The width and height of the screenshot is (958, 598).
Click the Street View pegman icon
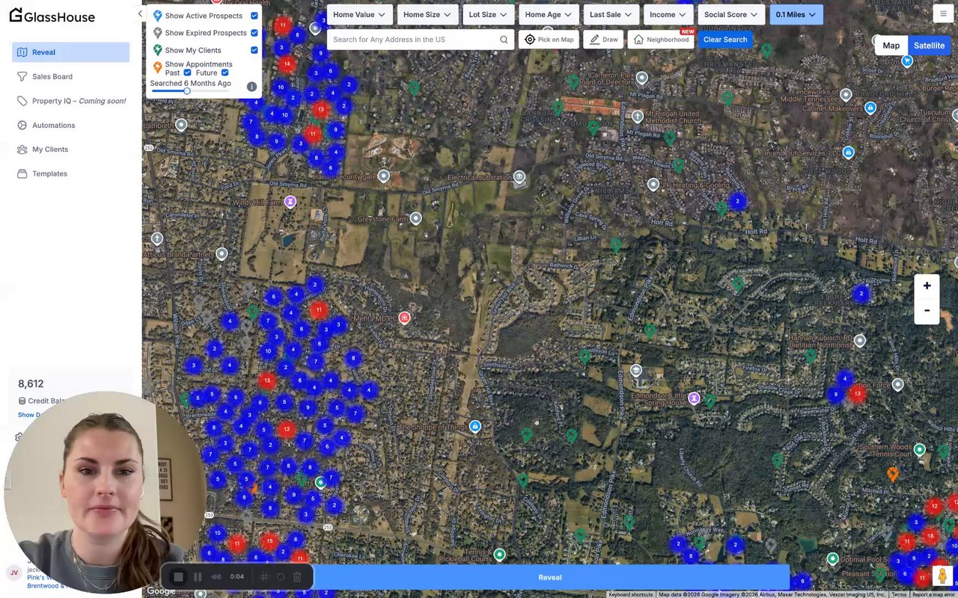click(x=942, y=576)
